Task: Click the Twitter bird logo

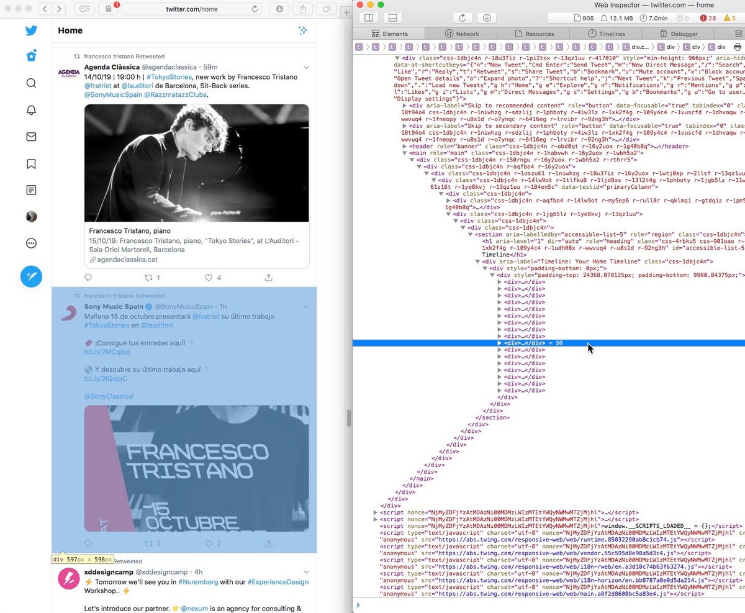Action: [31, 30]
